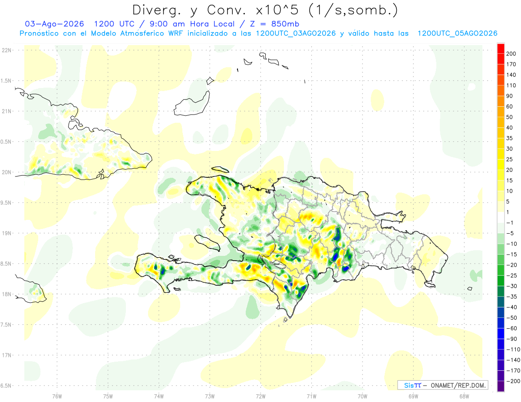
Task: Click the legend value '-40'
Action: point(511,307)
